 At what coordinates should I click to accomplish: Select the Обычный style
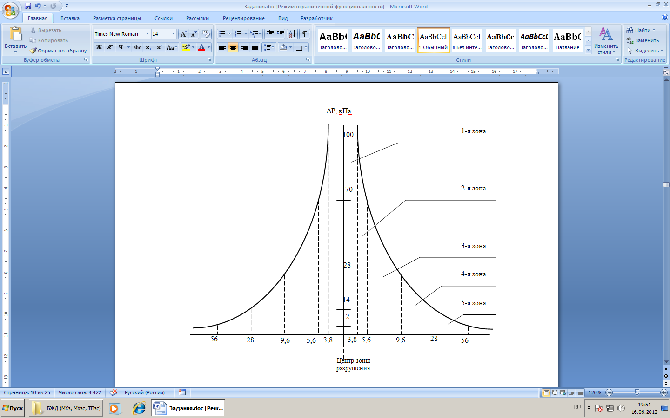(x=434, y=40)
